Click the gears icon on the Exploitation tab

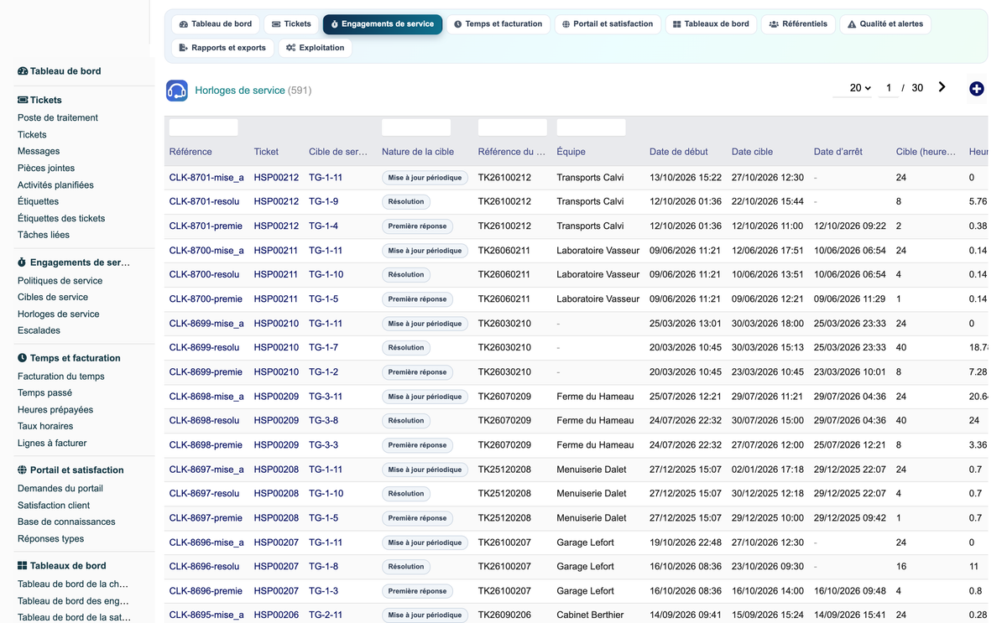(x=290, y=48)
